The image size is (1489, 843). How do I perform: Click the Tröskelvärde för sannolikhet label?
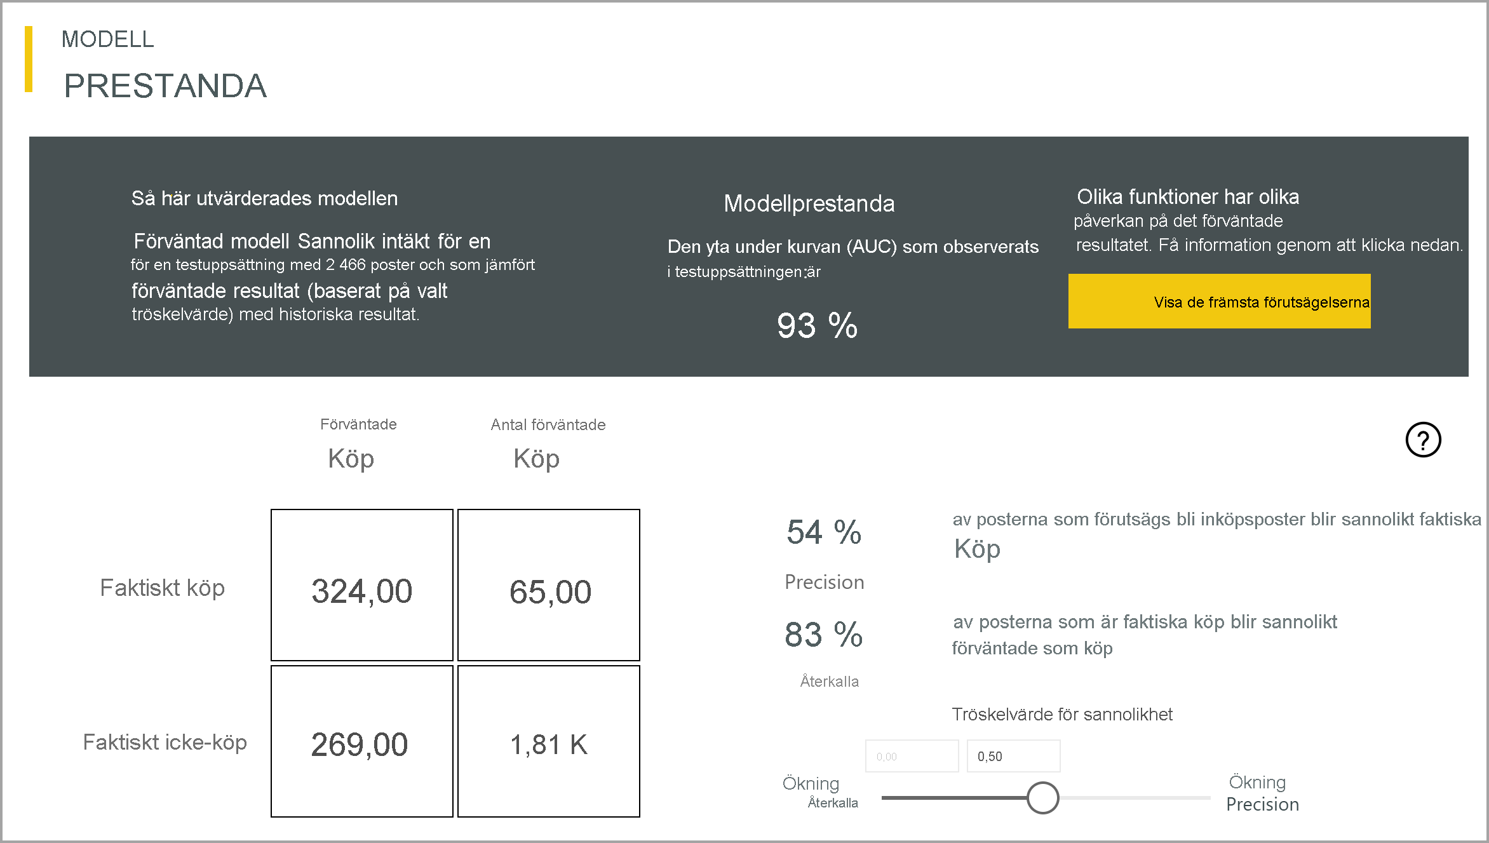pyautogui.click(x=1062, y=715)
